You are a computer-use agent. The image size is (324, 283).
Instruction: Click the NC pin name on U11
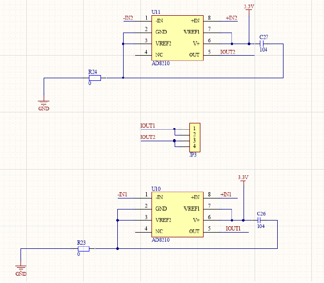[159, 55]
